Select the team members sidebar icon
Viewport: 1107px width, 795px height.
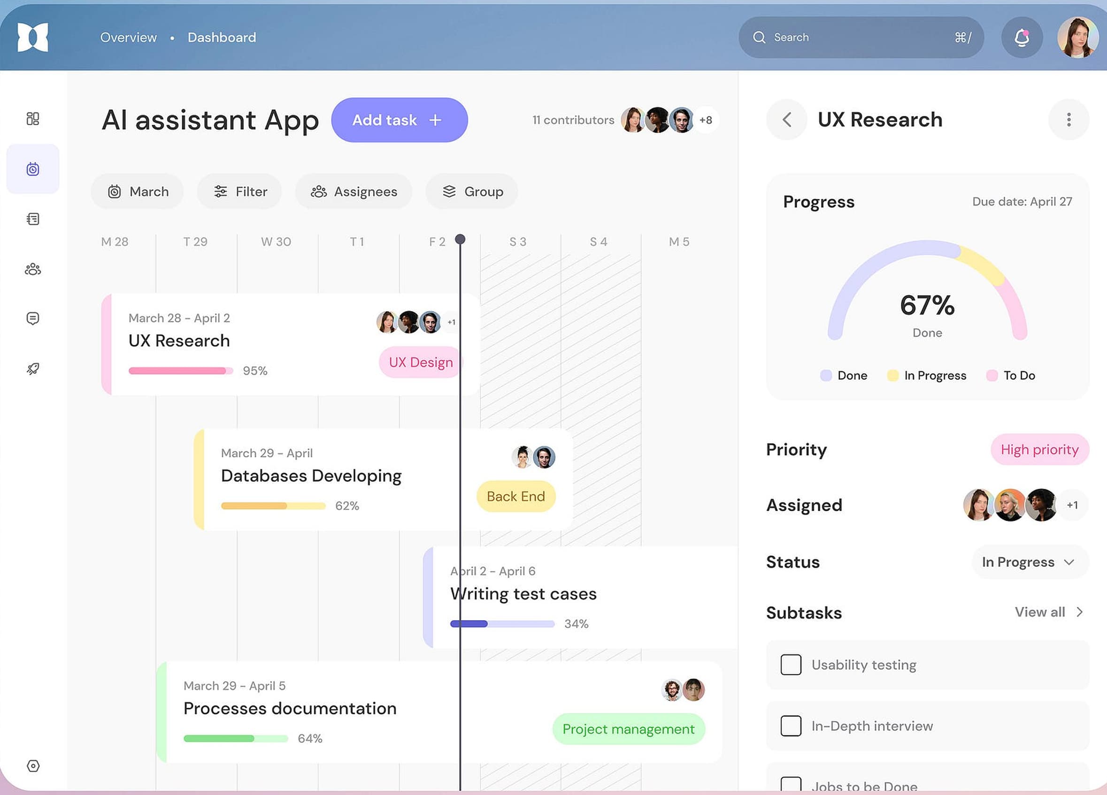(33, 269)
